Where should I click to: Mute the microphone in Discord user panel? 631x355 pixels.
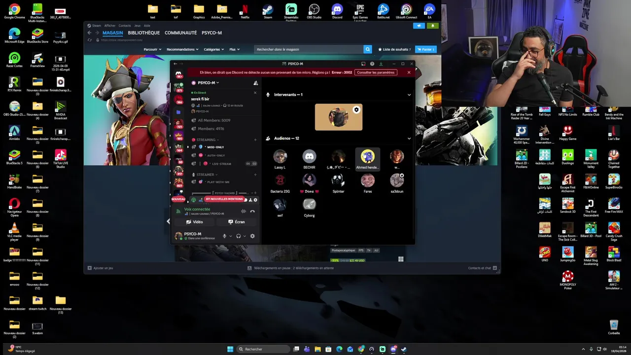click(x=224, y=236)
